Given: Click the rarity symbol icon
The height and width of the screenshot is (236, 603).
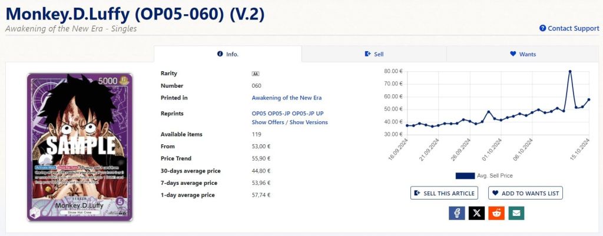Looking at the screenshot, I should click(256, 74).
